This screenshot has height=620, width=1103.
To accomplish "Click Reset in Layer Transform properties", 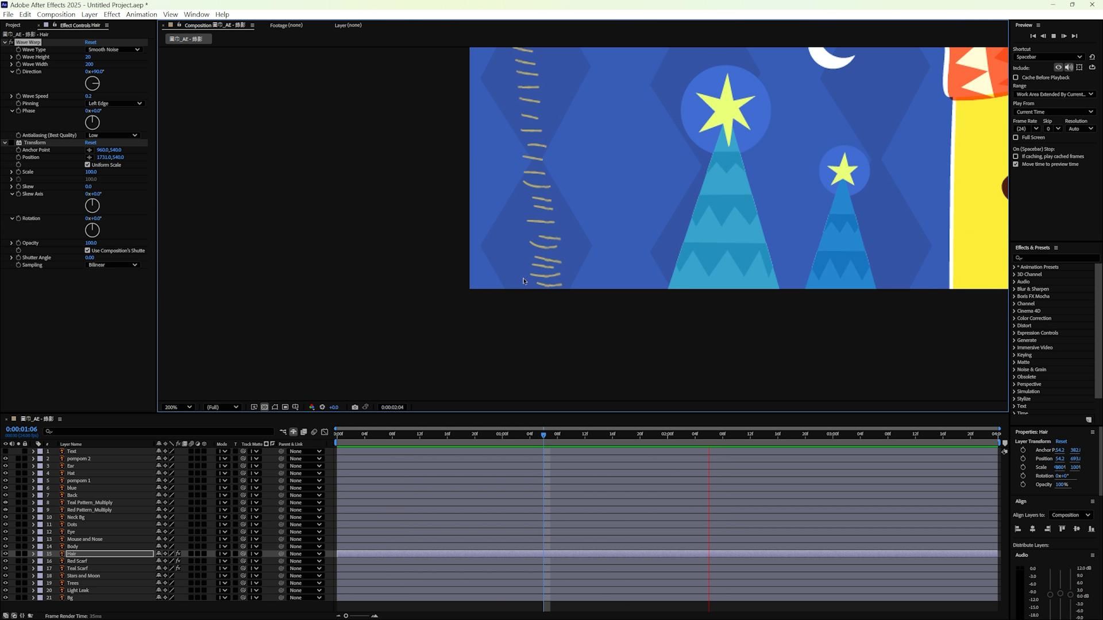I will pos(1061,441).
